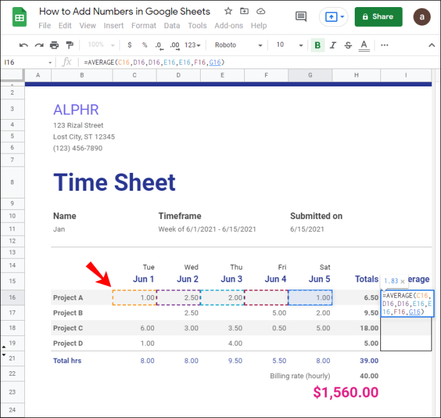Decrease decimal places

[159, 45]
